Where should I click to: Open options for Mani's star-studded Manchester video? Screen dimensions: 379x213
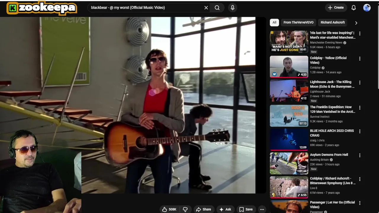[360, 34]
